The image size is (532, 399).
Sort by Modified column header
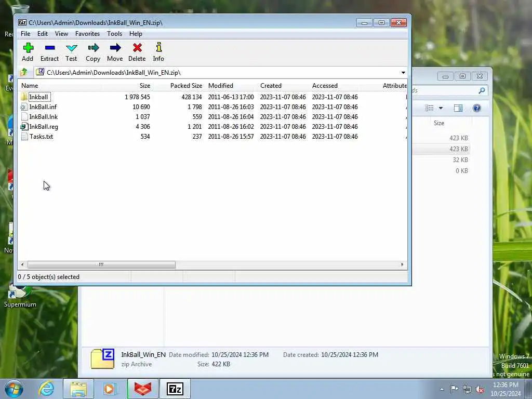[x=231, y=86]
